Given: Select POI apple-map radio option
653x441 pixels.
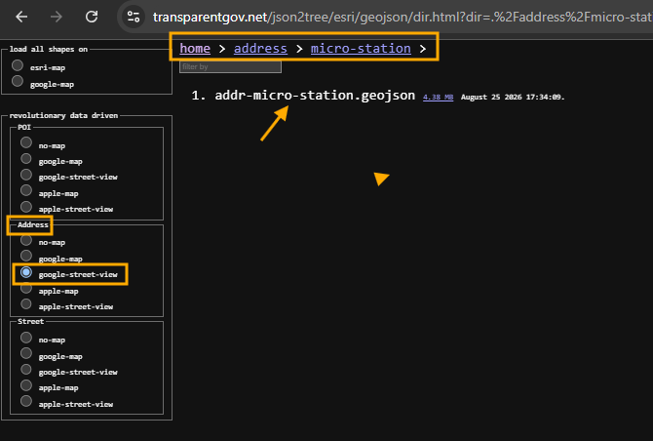Looking at the screenshot, I should (x=26, y=190).
